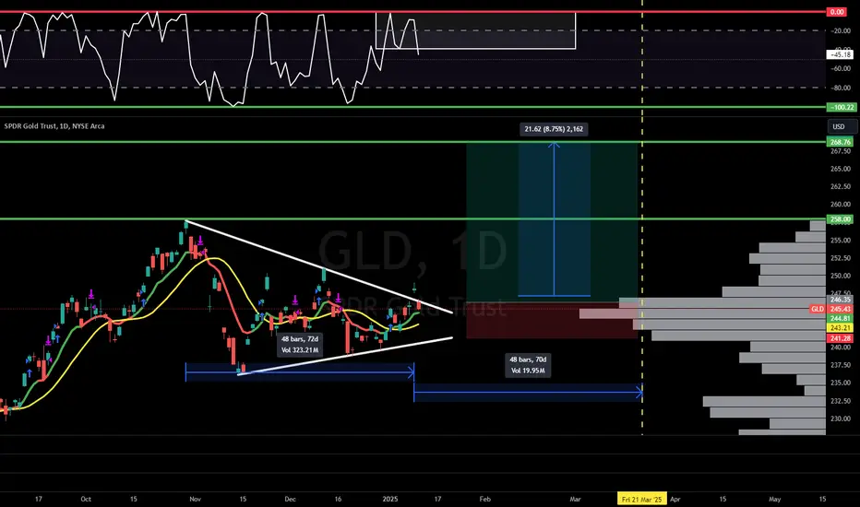
Task: Click the Apr label on the time axis
Action: click(x=675, y=500)
